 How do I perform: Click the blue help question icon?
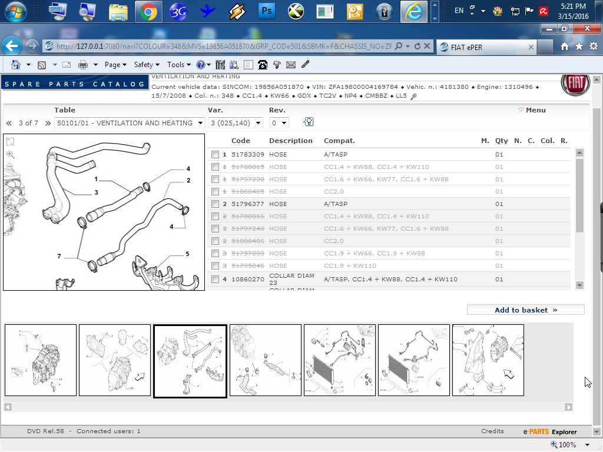pos(200,65)
